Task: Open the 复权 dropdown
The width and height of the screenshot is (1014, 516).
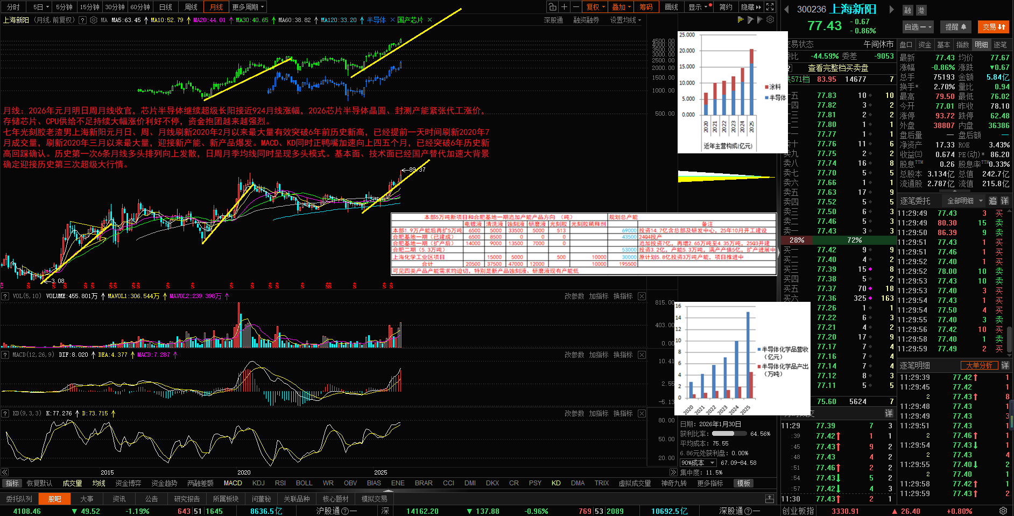Action: 596,7
